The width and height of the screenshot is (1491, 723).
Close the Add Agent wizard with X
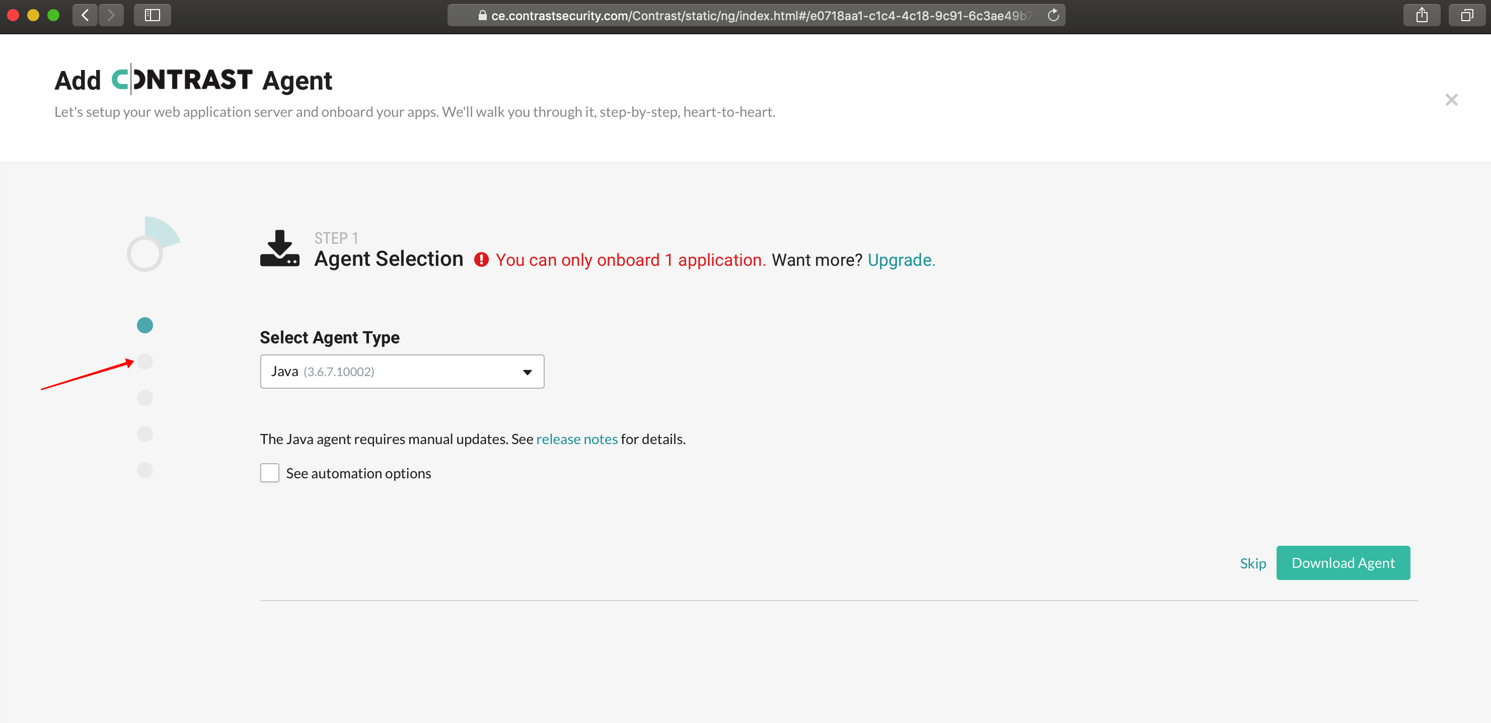(x=1451, y=100)
